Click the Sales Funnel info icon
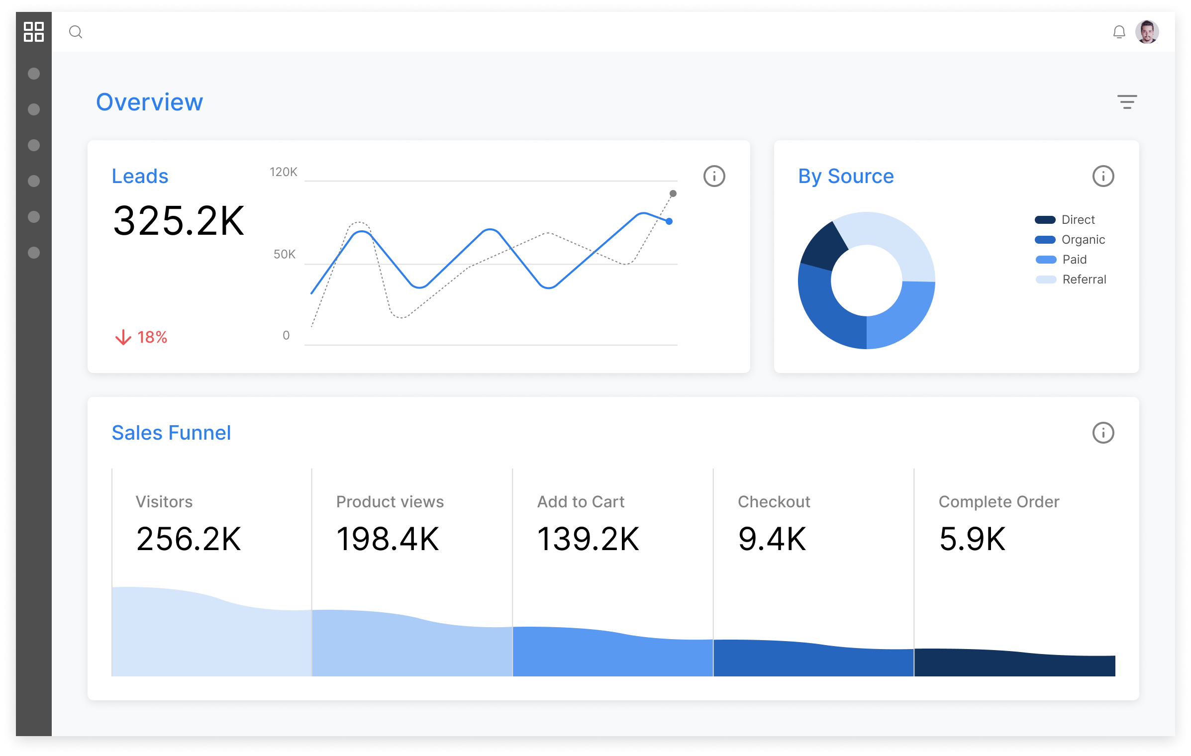 [x=1103, y=433]
